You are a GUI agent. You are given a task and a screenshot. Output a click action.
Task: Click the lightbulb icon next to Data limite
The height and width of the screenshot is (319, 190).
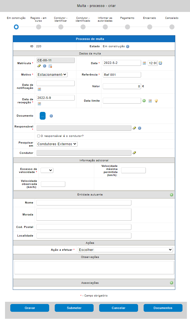[x=156, y=101]
